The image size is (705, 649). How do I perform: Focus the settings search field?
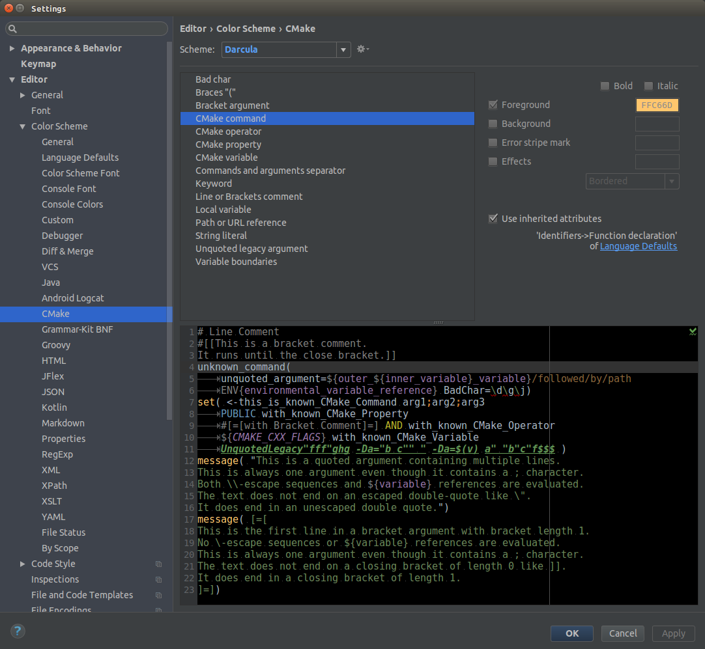pos(86,29)
